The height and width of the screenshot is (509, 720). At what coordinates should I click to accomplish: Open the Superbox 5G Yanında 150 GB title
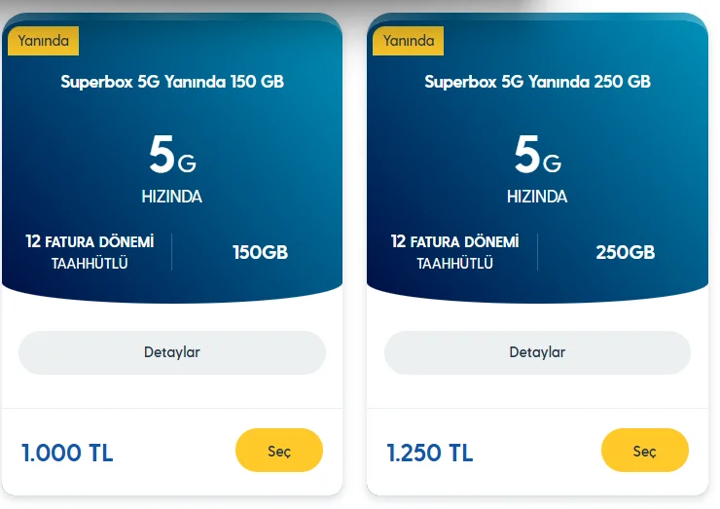[172, 82]
